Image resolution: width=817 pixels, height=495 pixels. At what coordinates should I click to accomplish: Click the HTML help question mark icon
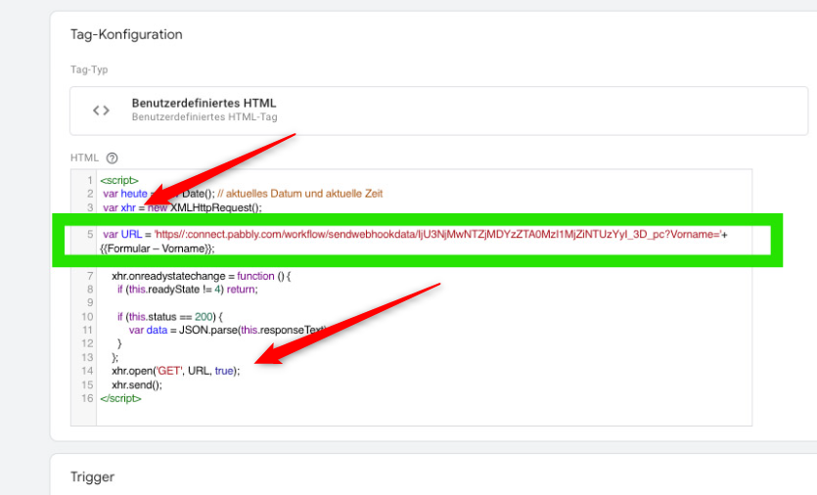click(112, 157)
